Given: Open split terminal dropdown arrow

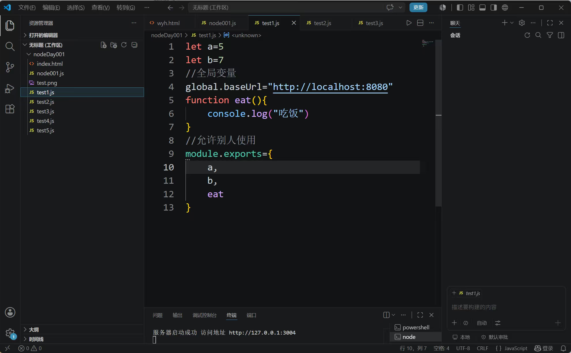Looking at the screenshot, I should (x=393, y=315).
